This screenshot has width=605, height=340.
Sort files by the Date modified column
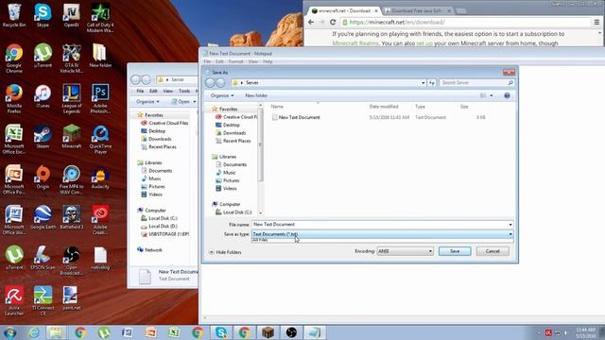pos(384,107)
